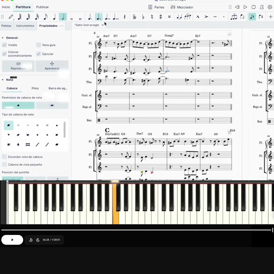The width and height of the screenshot is (274, 274).
Task: Open the Partes dialog
Action: pos(156,7)
